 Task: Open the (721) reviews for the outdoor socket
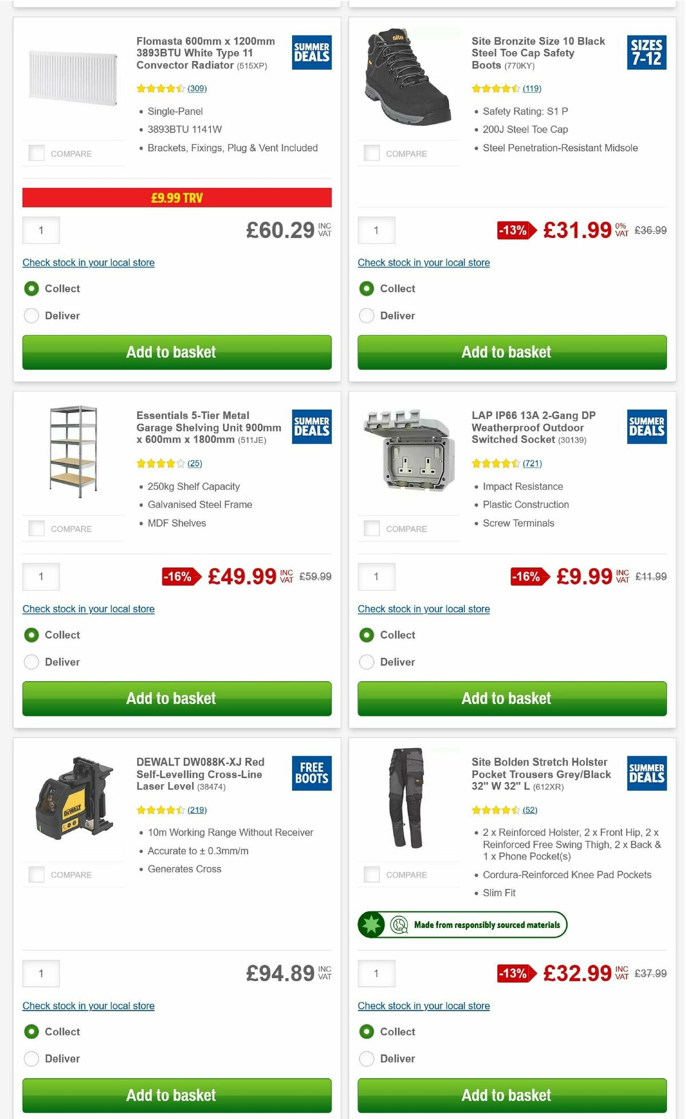[532, 463]
